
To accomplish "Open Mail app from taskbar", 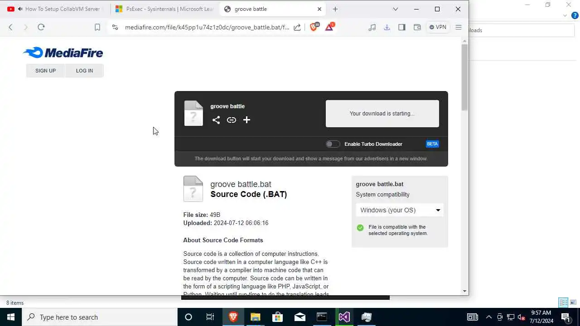I will click(x=300, y=317).
